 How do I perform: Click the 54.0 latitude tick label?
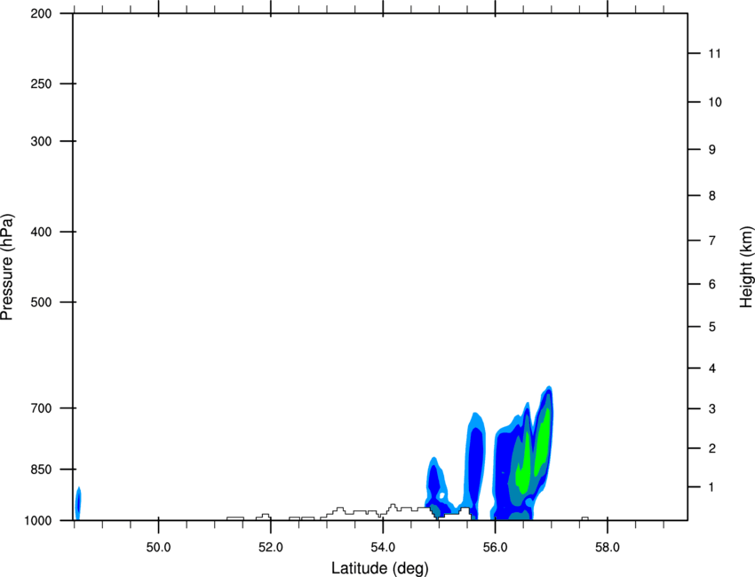[x=383, y=548]
